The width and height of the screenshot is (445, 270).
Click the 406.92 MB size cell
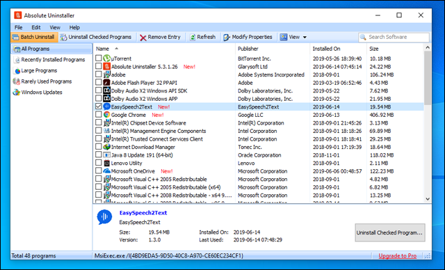[x=382, y=115]
